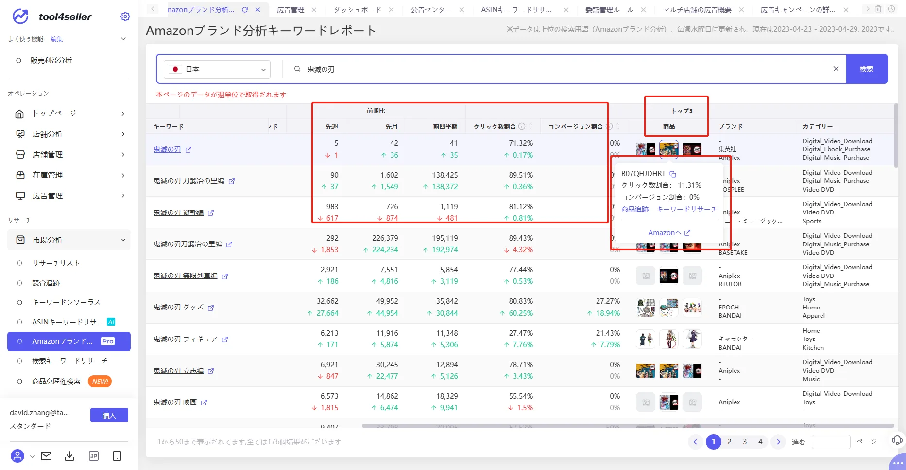Go to page 2 of results
906x470 pixels.
(729, 442)
